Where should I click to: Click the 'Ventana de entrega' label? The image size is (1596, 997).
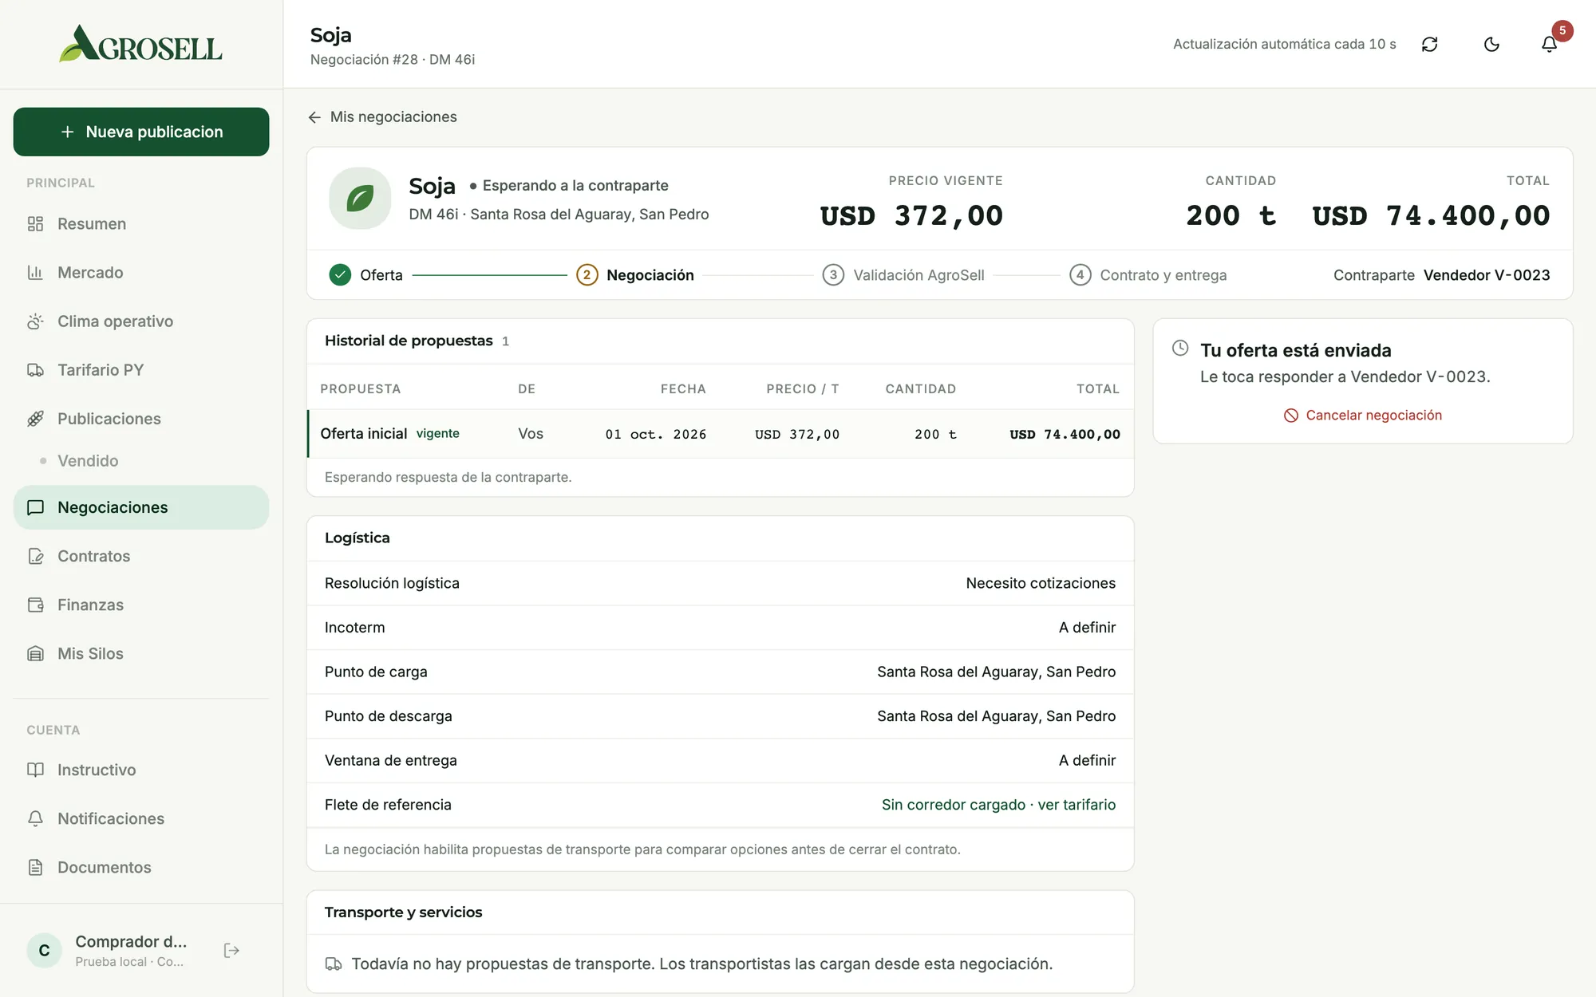(x=391, y=760)
